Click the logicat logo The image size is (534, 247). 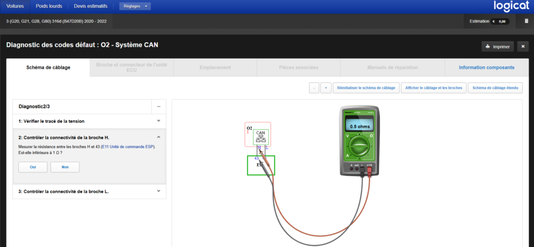(511, 6)
